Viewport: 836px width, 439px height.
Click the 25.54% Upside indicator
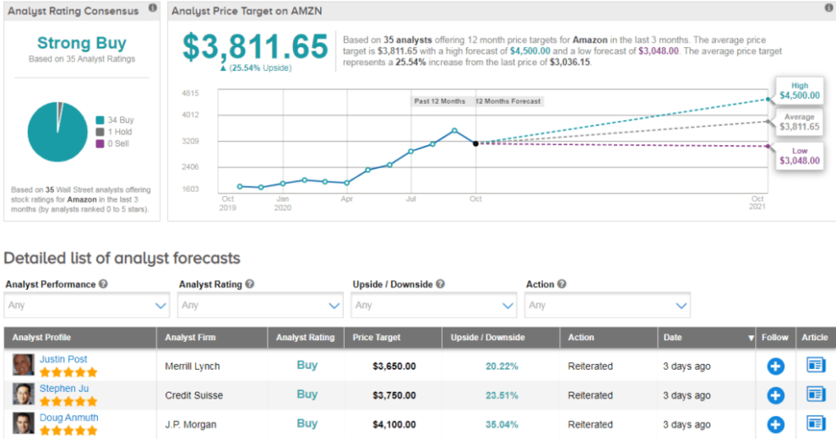pyautogui.click(x=255, y=68)
